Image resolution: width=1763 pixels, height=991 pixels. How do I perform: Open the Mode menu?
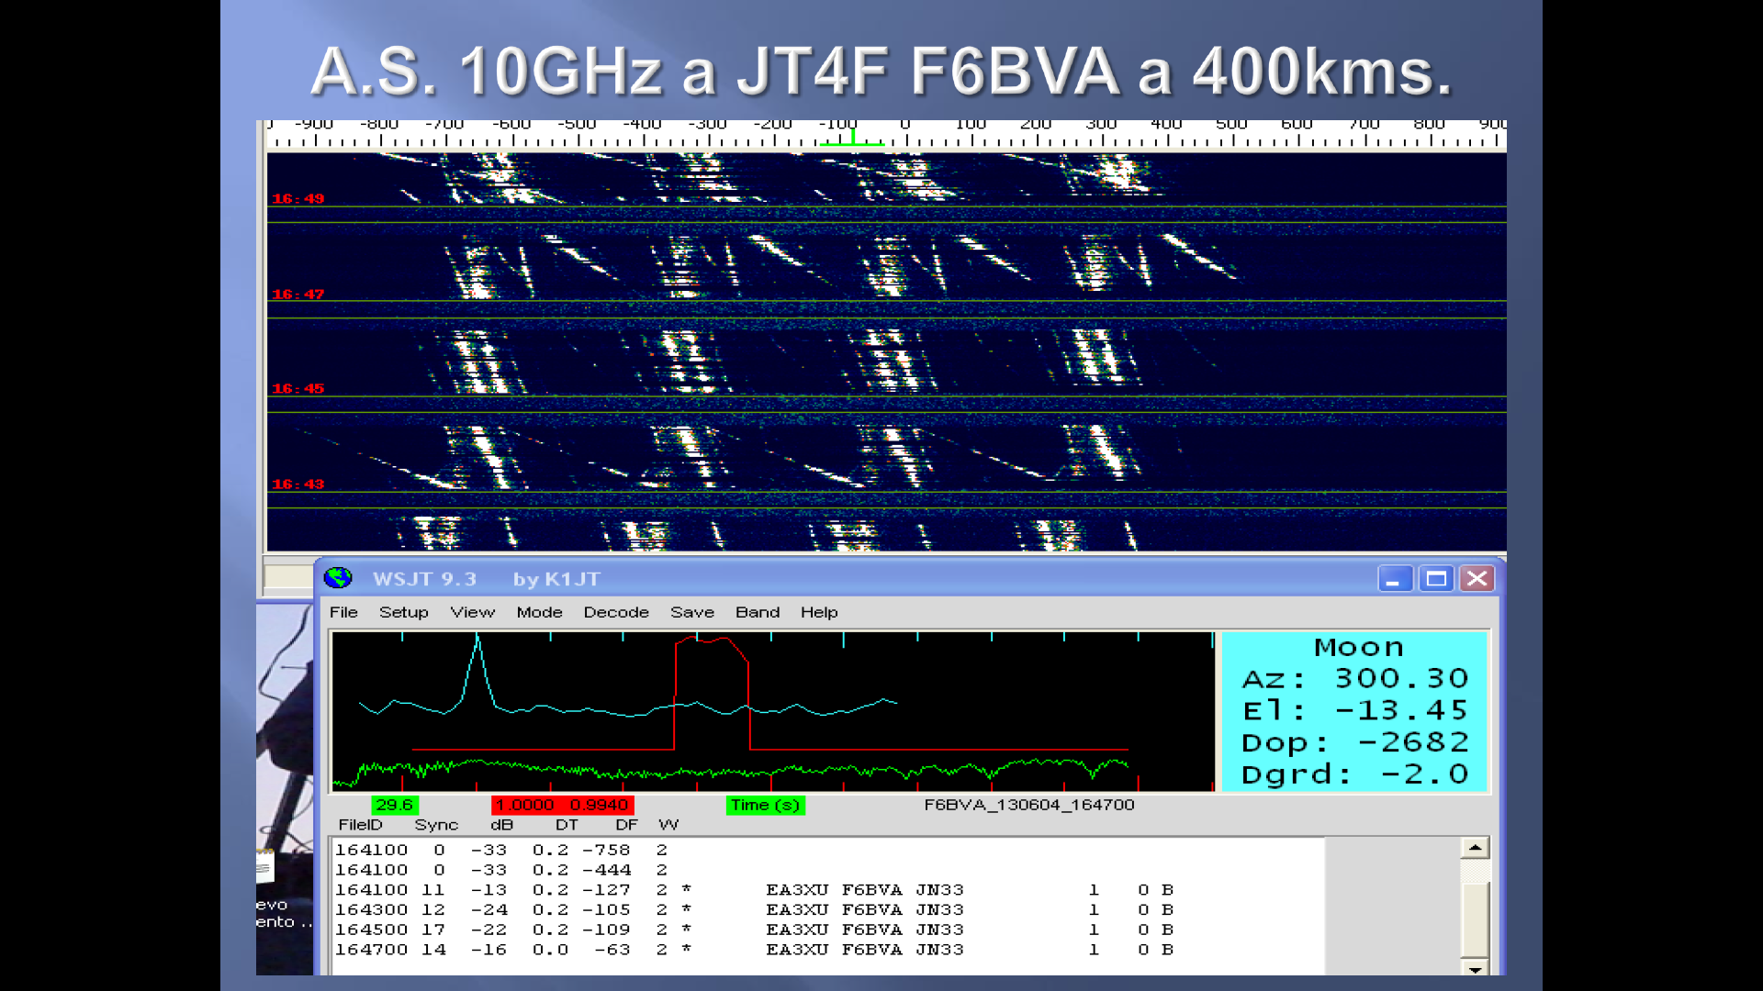[x=539, y=612]
